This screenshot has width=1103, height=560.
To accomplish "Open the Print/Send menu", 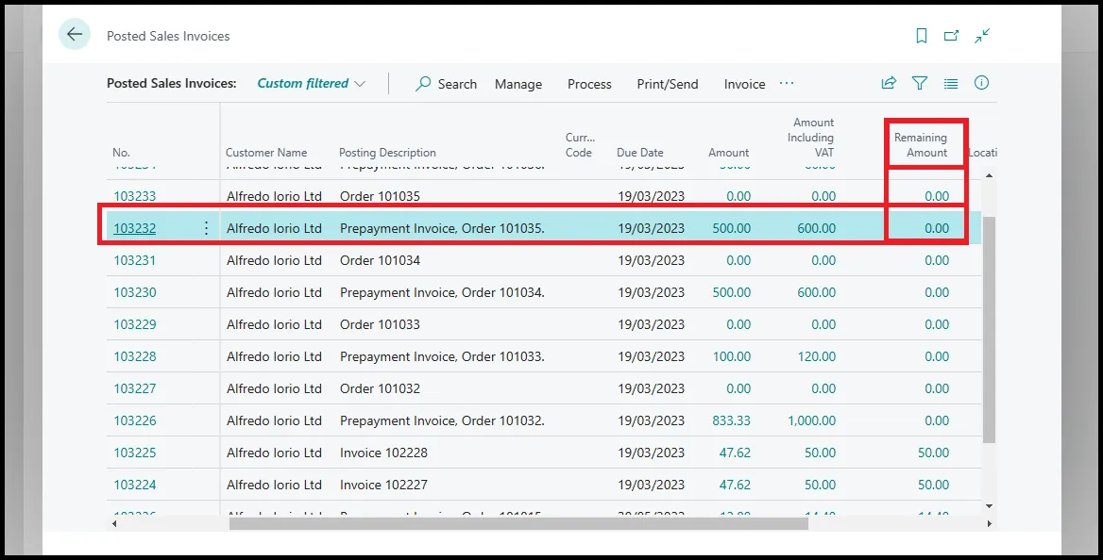I will (668, 84).
